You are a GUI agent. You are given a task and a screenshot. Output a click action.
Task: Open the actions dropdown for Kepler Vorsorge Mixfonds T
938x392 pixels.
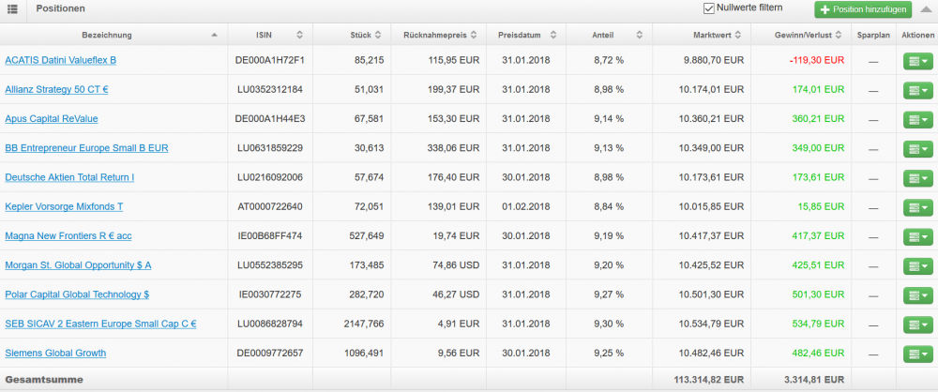click(x=916, y=207)
